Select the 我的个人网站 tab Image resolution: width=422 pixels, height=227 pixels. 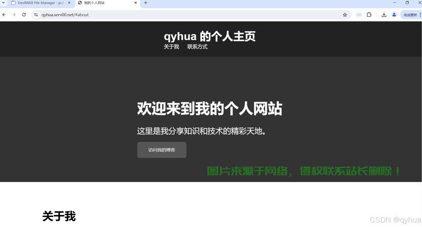pyautogui.click(x=107, y=3)
